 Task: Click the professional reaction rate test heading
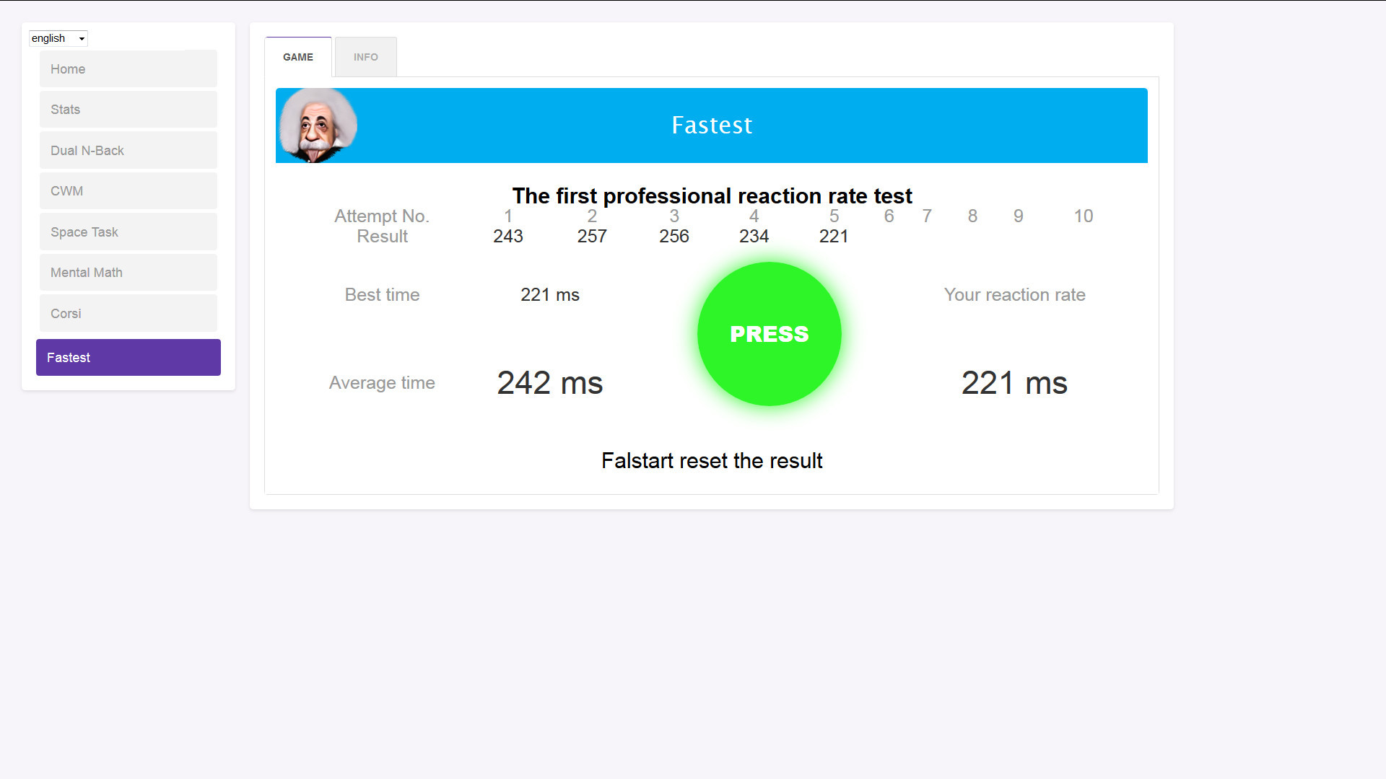coord(712,196)
